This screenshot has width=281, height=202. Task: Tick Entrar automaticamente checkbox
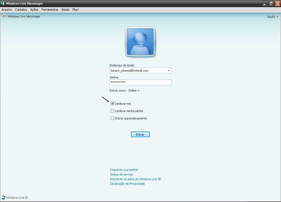tap(112, 118)
